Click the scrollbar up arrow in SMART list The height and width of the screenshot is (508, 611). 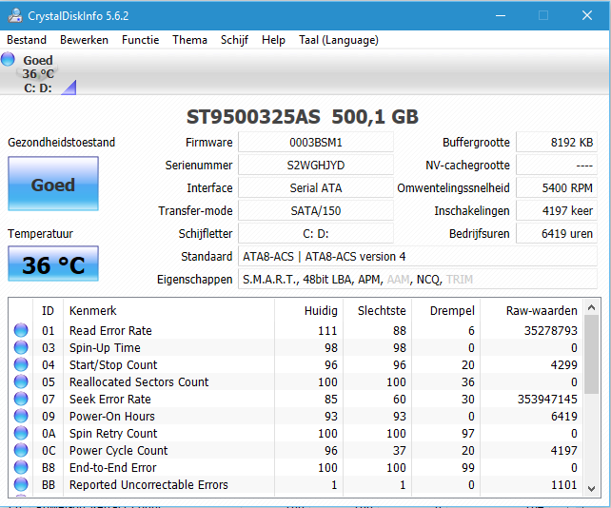[x=591, y=307]
